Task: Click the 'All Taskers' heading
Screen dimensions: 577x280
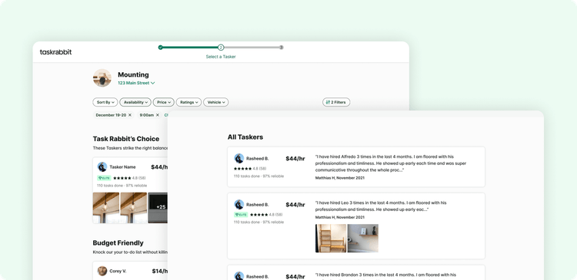Action: [x=245, y=137]
